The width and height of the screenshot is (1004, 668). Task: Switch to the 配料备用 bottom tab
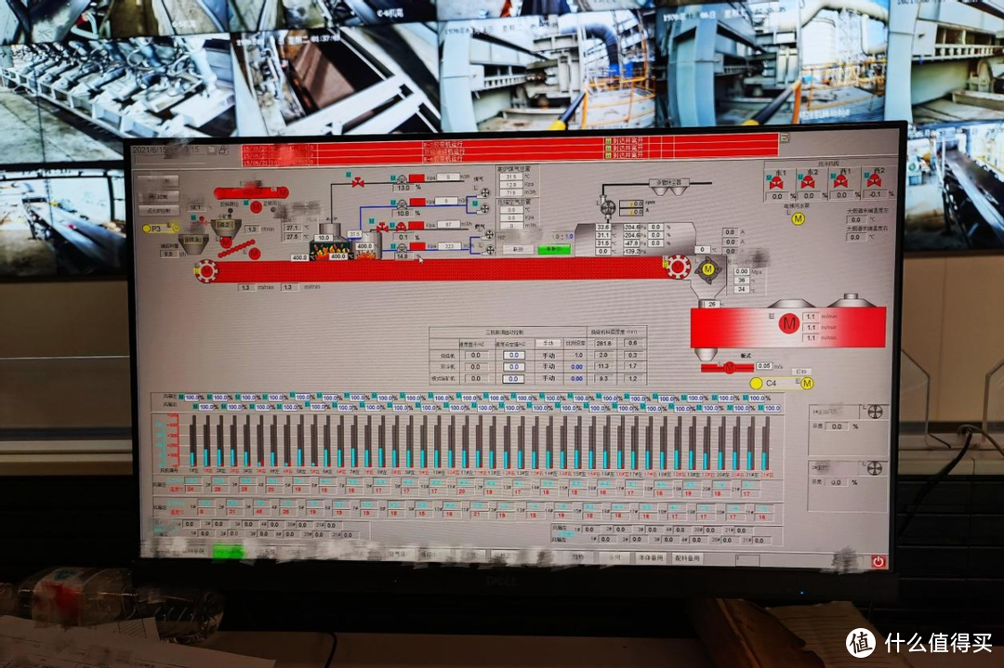tap(687, 558)
